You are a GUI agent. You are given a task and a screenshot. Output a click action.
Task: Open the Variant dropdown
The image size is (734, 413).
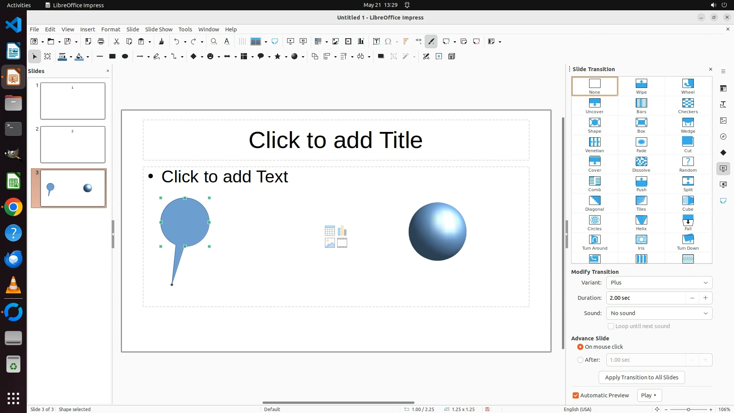tap(659, 283)
